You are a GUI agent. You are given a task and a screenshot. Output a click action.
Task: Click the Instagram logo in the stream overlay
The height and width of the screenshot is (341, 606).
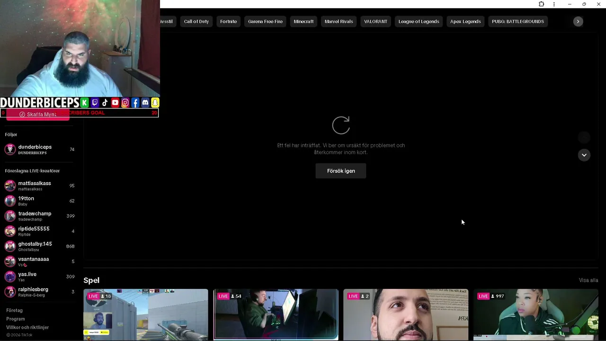(125, 103)
